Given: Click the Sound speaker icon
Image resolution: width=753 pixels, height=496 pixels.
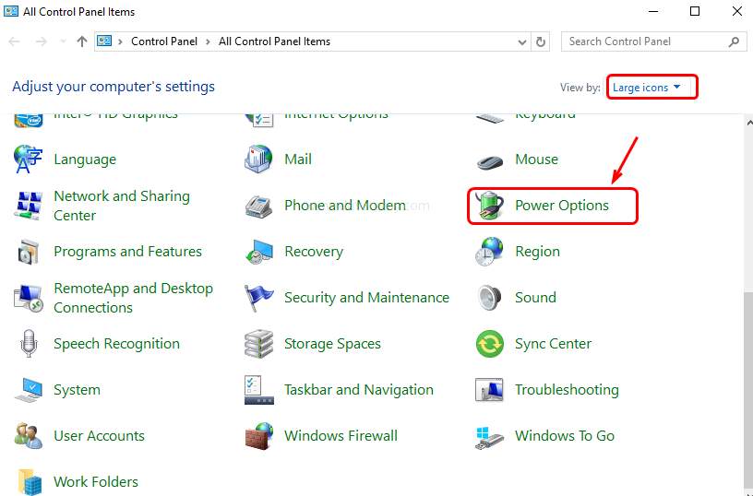Looking at the screenshot, I should 489,298.
